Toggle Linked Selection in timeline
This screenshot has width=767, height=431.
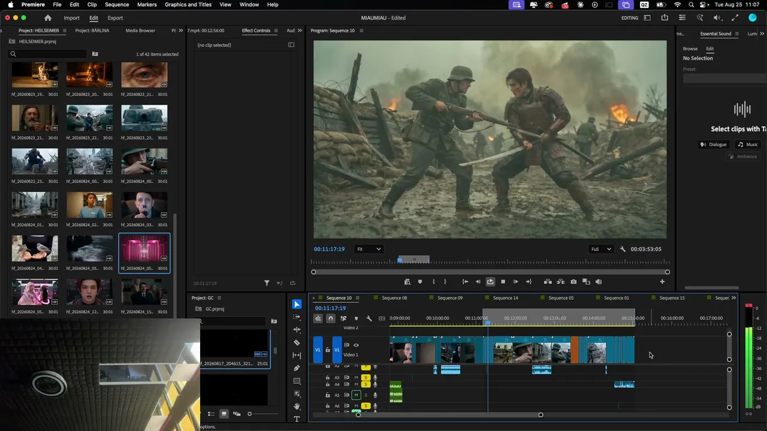pyautogui.click(x=343, y=318)
